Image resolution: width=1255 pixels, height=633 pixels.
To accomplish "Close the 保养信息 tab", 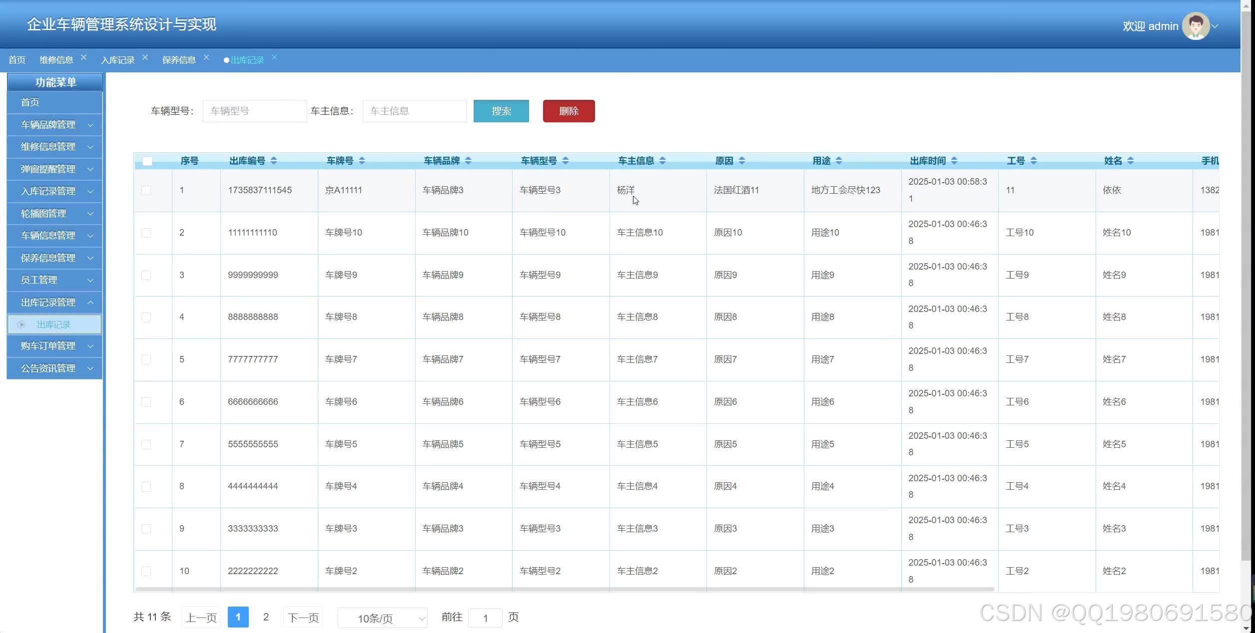I will [x=206, y=57].
